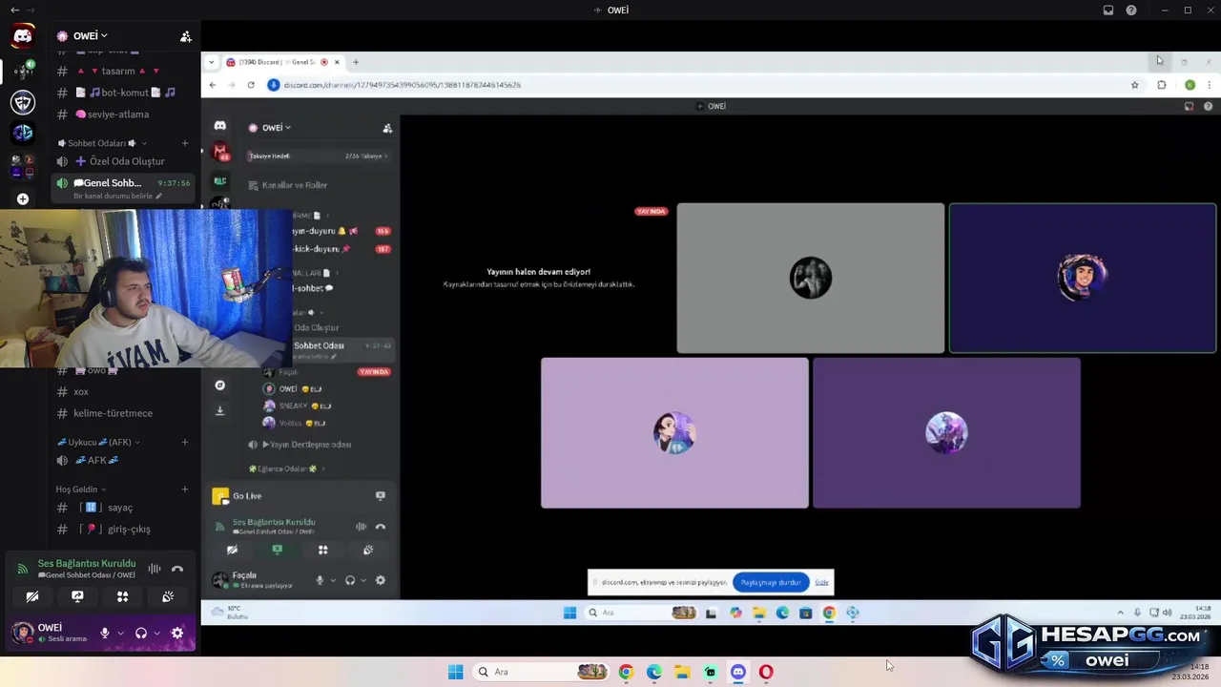Mute microphone next to OWEİ username
Screen dimensions: 1221x687
(105, 633)
